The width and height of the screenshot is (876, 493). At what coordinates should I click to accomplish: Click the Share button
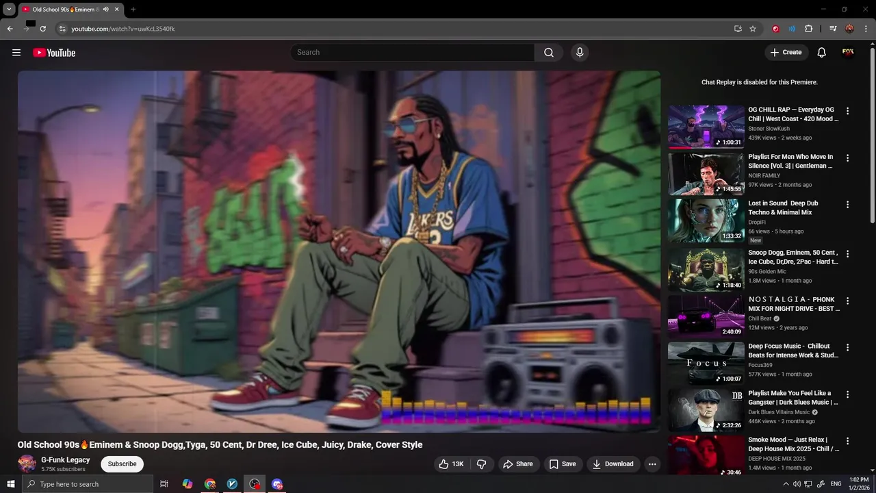518,464
